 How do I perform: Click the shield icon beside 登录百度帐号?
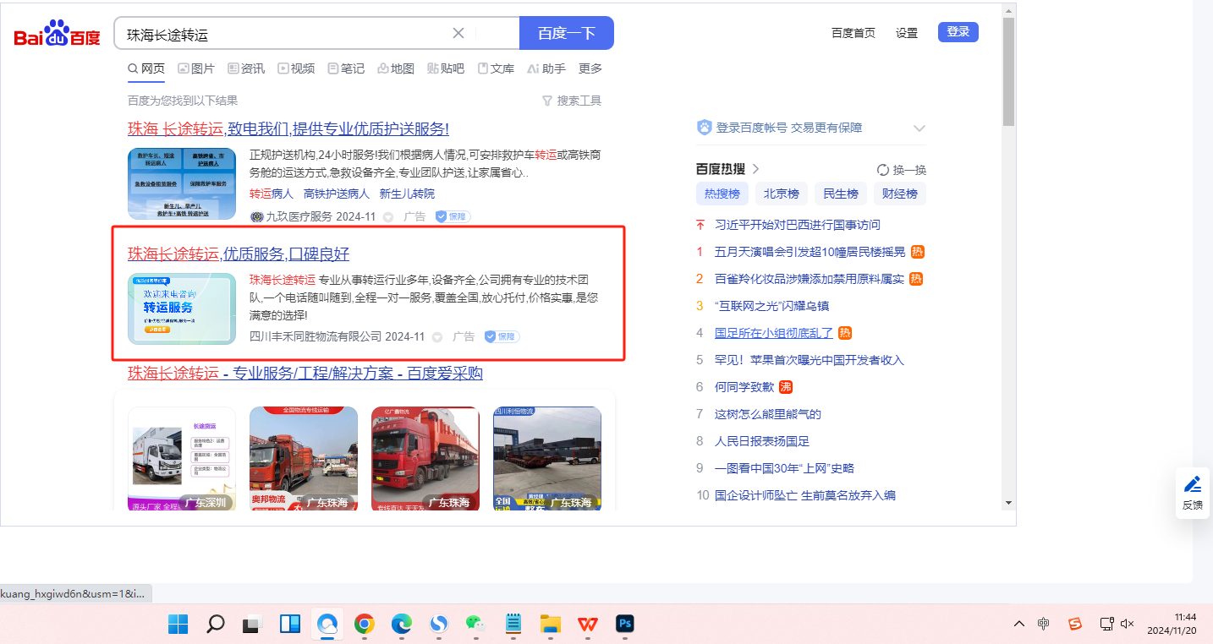click(704, 128)
